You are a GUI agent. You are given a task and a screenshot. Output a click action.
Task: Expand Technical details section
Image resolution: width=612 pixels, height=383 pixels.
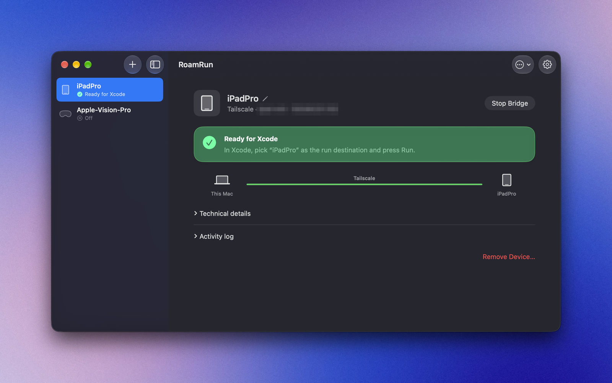[x=222, y=213]
